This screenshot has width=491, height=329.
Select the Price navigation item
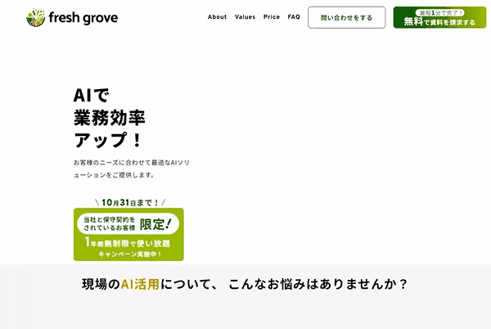pos(272,17)
